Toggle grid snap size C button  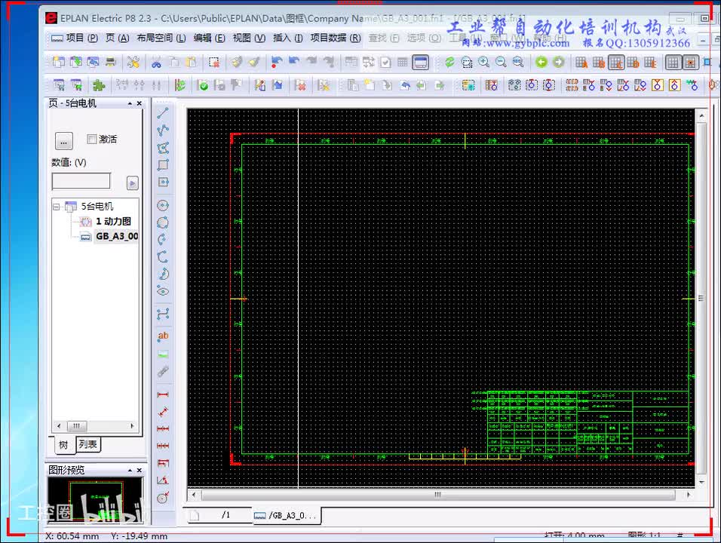click(x=616, y=63)
